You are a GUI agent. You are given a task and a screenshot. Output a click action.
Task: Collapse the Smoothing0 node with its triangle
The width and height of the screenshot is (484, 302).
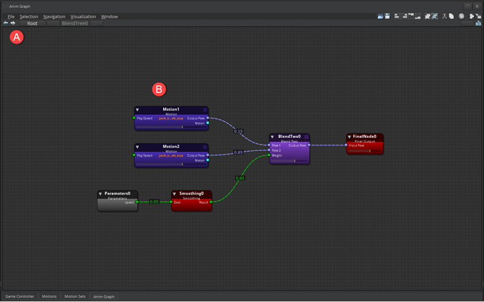pyautogui.click(x=175, y=194)
